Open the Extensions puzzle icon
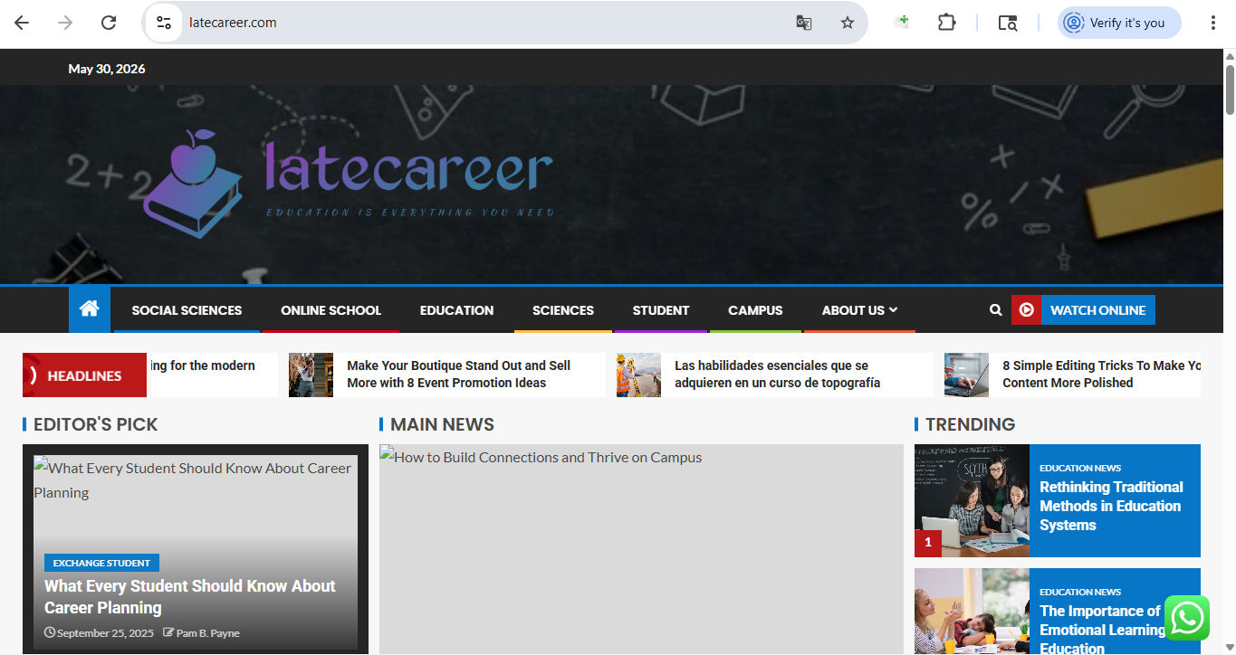Viewport: 1236px width, 655px height. 947,23
